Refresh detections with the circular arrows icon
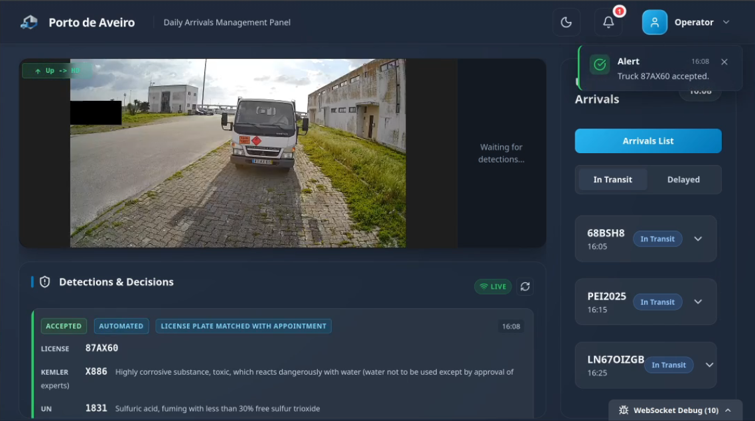This screenshot has width=755, height=421. coord(525,286)
